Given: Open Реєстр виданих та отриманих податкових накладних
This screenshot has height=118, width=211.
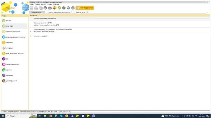Looking at the screenshot, I should coord(53,29).
